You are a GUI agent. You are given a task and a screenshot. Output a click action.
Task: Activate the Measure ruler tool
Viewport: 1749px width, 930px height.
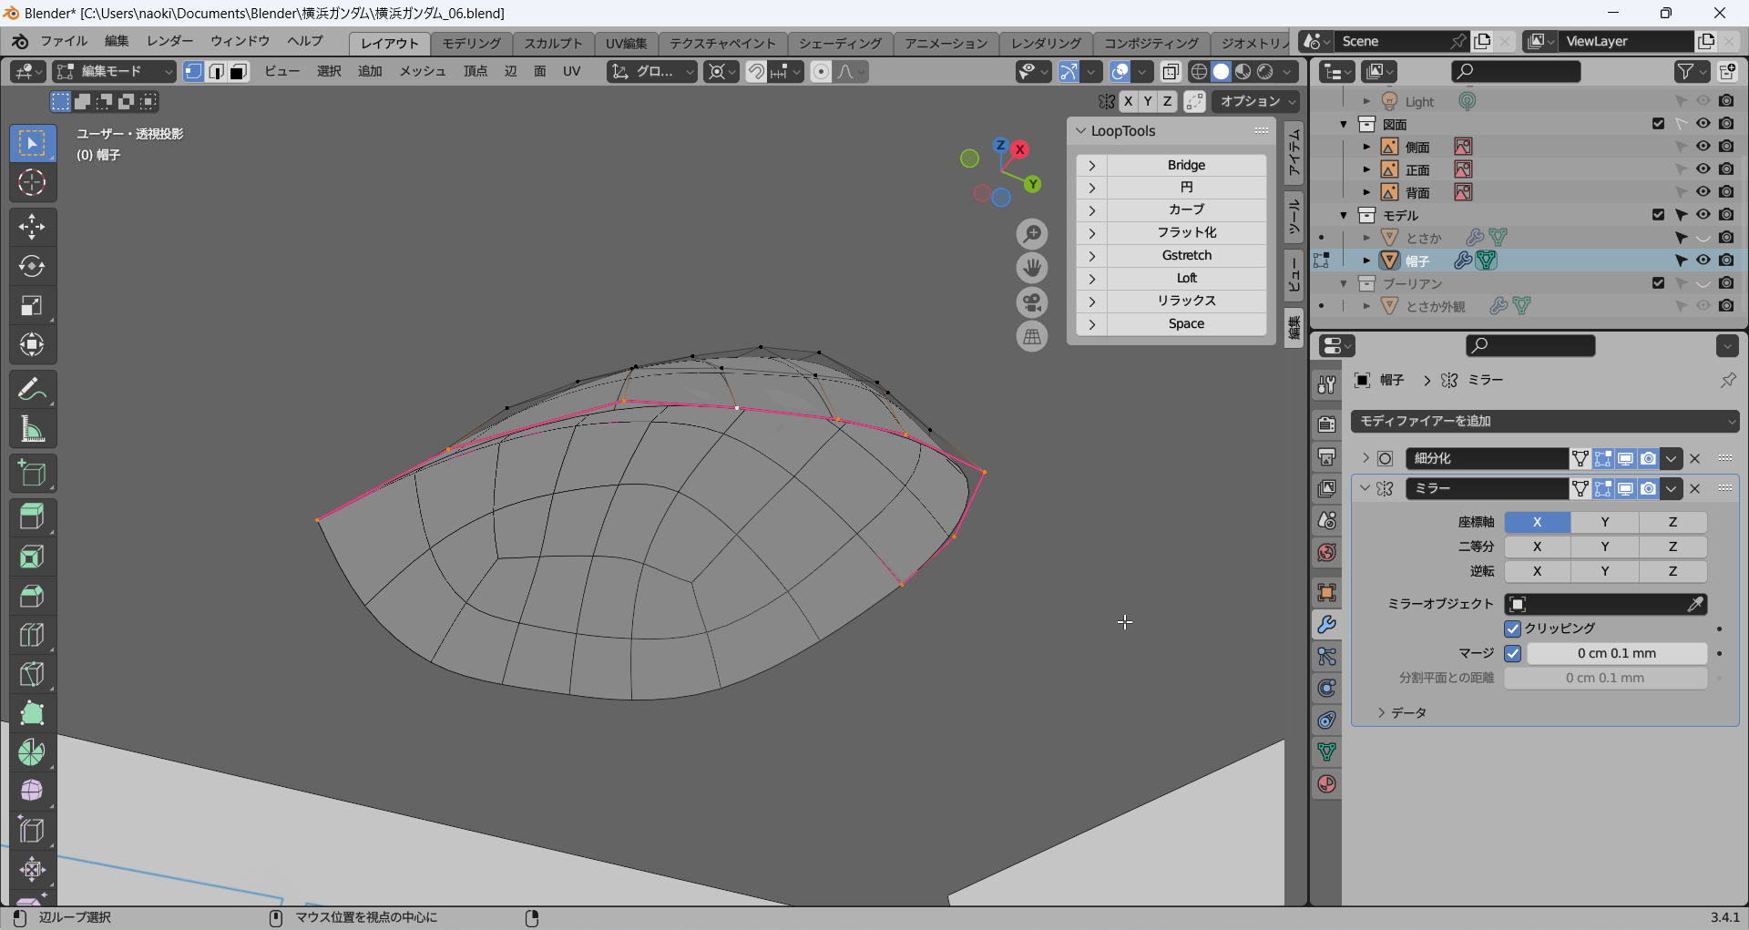point(32,429)
